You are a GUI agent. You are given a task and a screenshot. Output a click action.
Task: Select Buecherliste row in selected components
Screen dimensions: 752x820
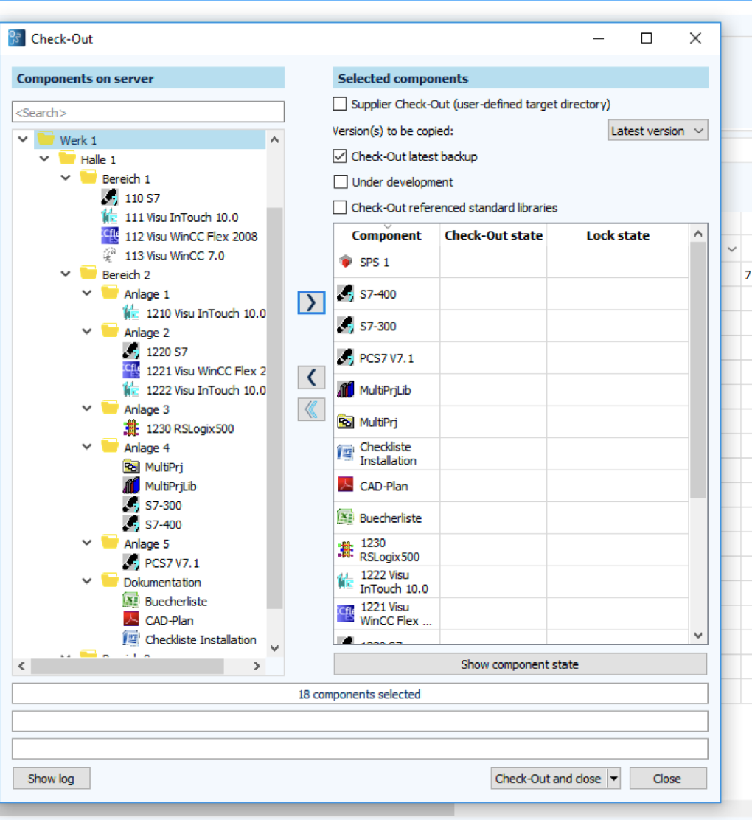click(511, 518)
